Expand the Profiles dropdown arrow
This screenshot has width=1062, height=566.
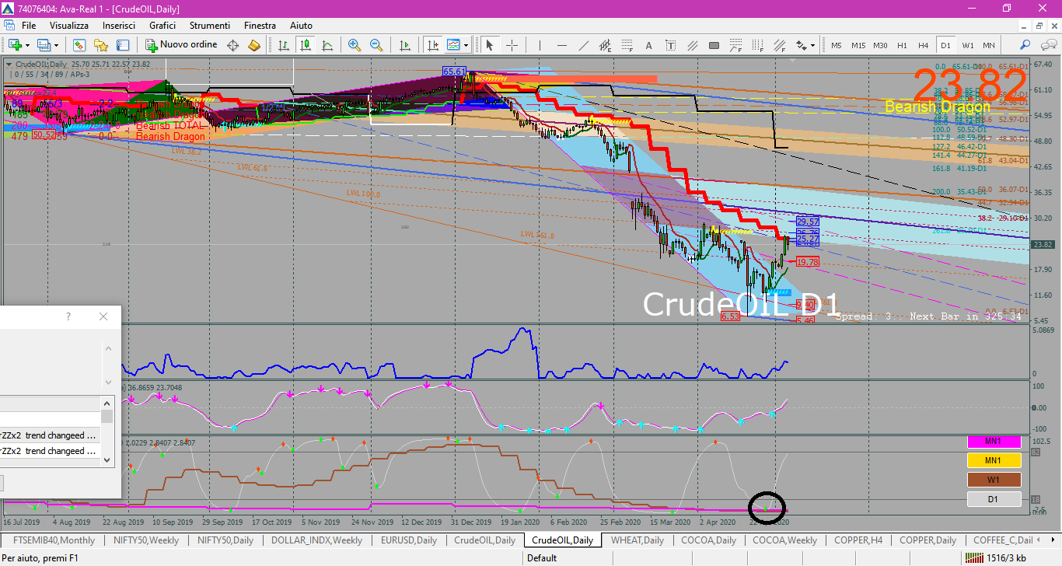57,45
